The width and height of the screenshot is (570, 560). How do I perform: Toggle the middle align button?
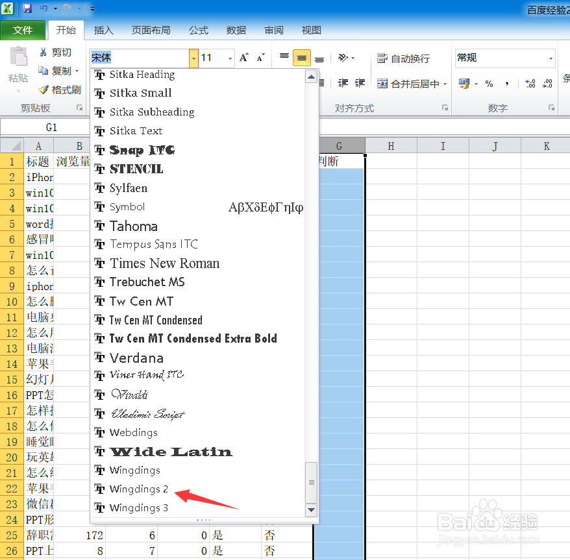[302, 58]
